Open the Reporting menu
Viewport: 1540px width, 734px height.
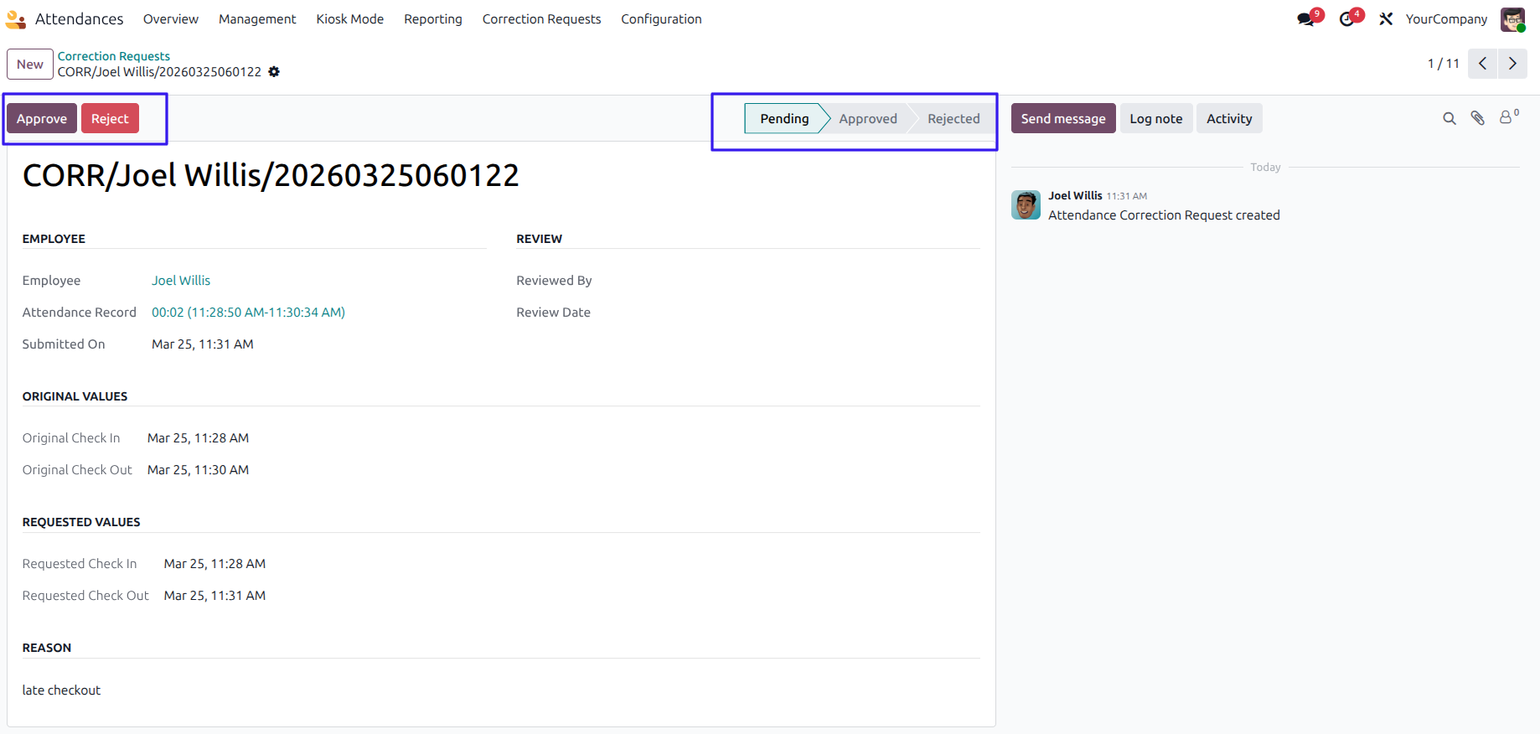click(433, 18)
